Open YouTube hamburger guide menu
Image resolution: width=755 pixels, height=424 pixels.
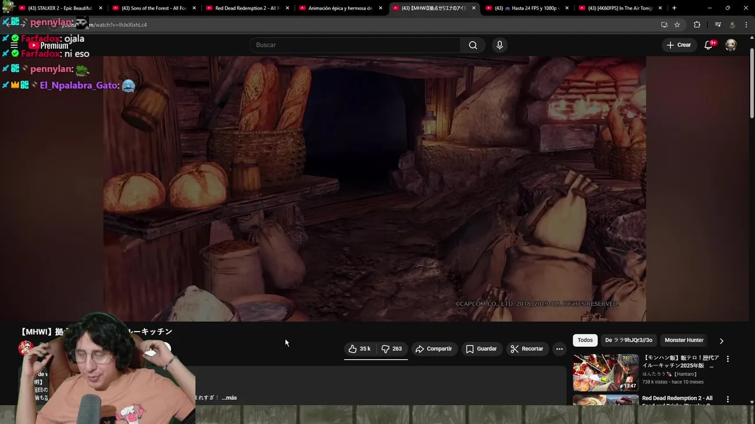click(x=14, y=45)
